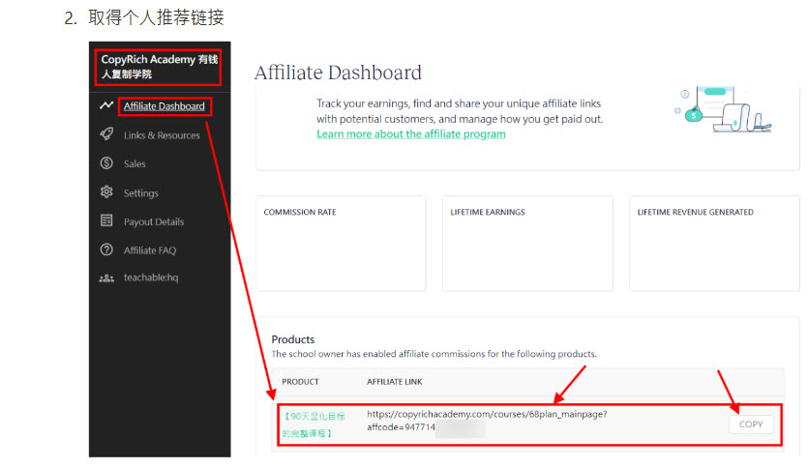Open the 90天显化目标 product link
This screenshot has width=808, height=468.
pos(314,424)
